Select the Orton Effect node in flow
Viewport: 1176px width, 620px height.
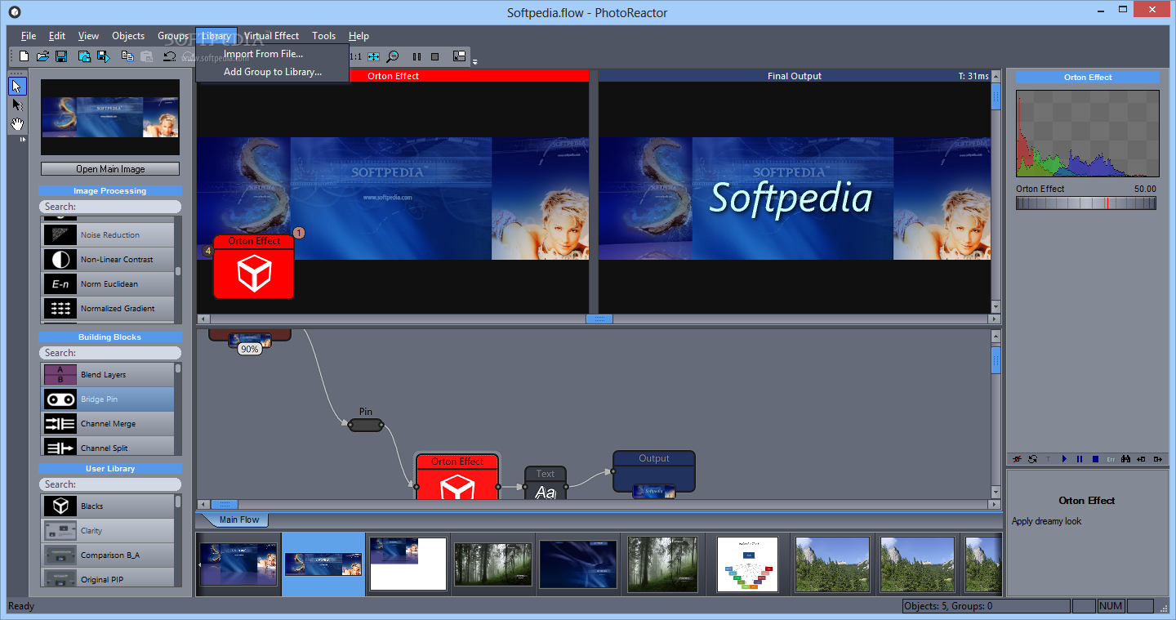click(457, 477)
